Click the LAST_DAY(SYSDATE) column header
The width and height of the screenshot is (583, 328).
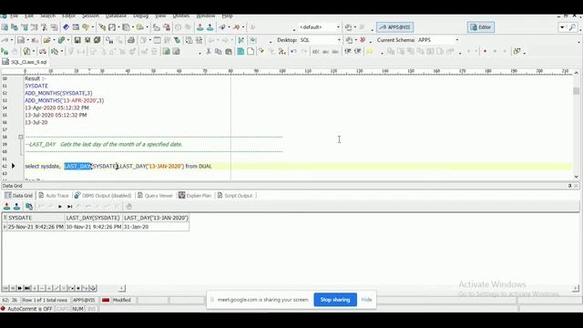pyautogui.click(x=93, y=218)
